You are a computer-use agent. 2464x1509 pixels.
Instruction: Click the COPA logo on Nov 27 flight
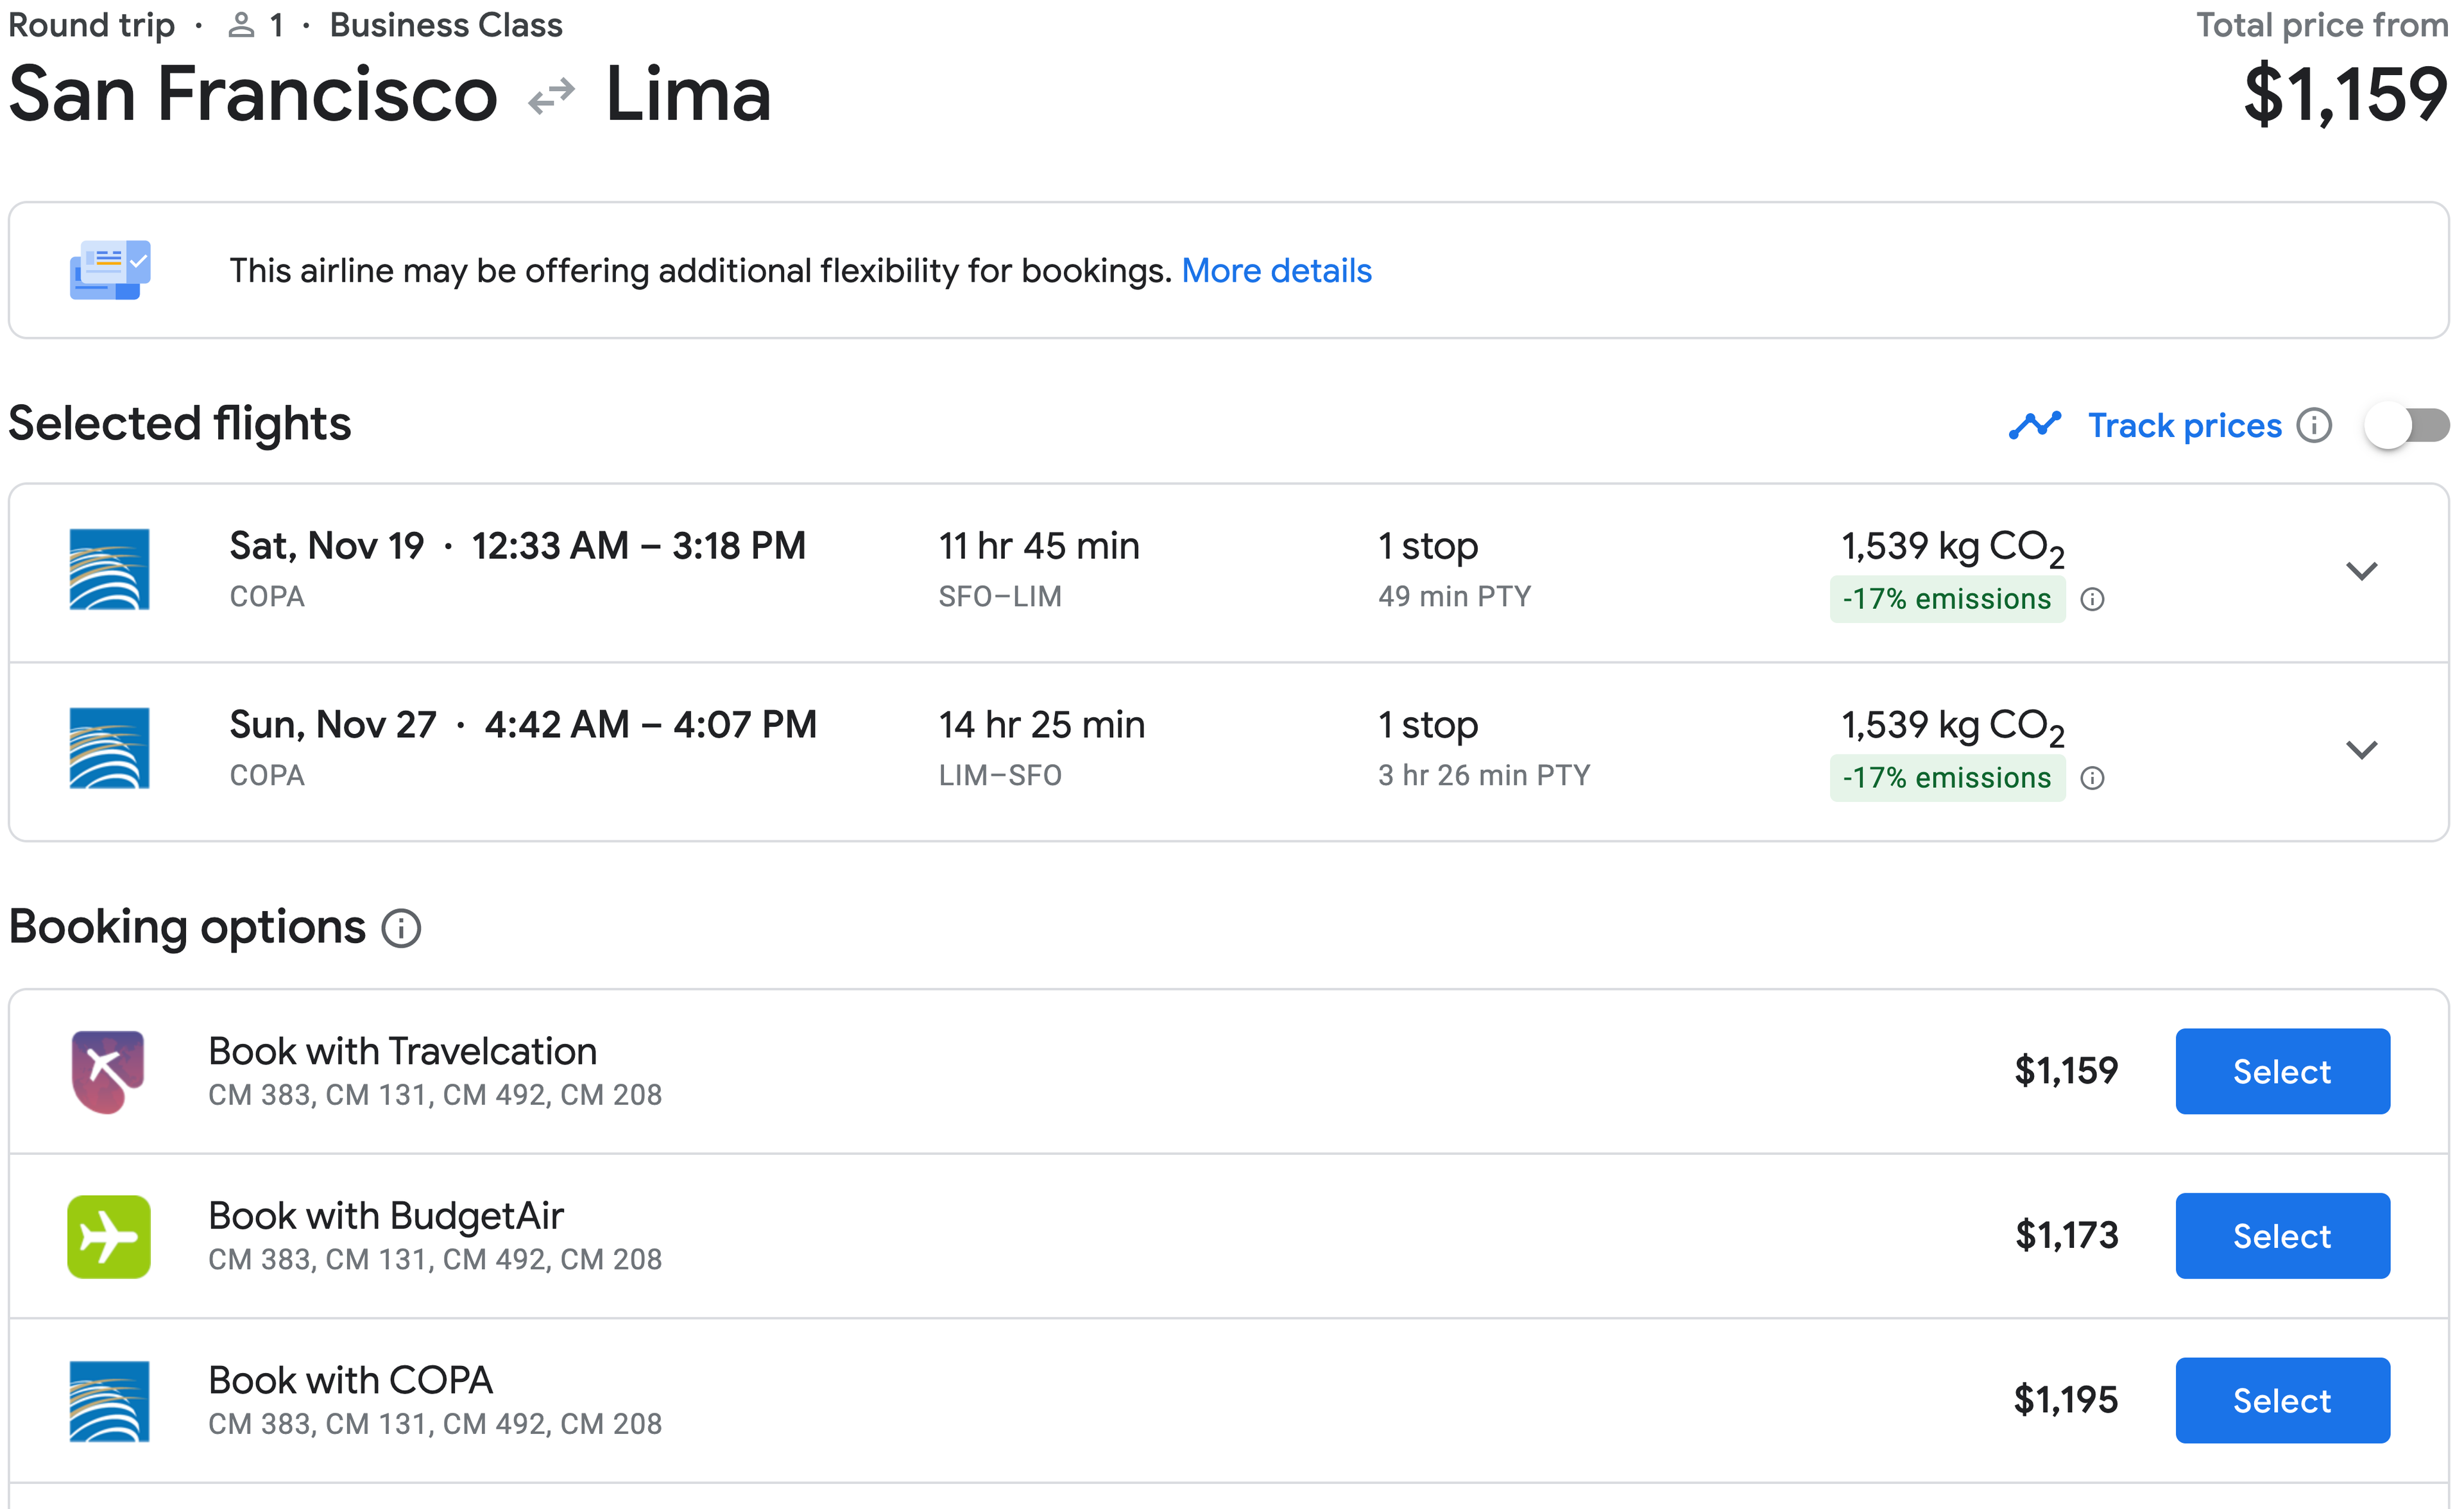[110, 748]
